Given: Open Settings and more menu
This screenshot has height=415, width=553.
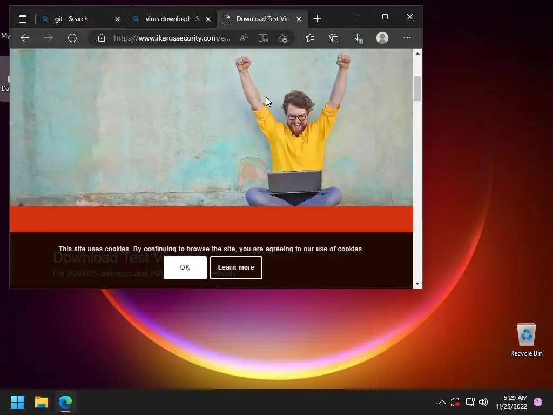Looking at the screenshot, I should coord(407,38).
